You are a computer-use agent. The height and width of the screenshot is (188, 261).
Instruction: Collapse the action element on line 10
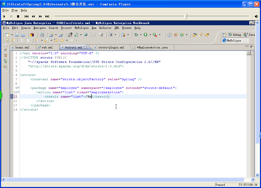18,92
